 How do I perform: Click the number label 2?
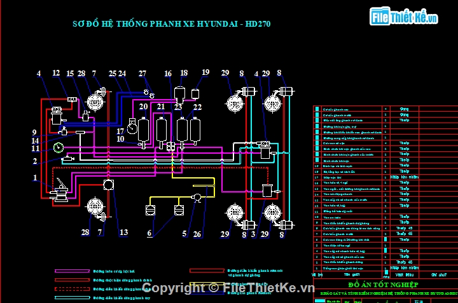point(35,161)
